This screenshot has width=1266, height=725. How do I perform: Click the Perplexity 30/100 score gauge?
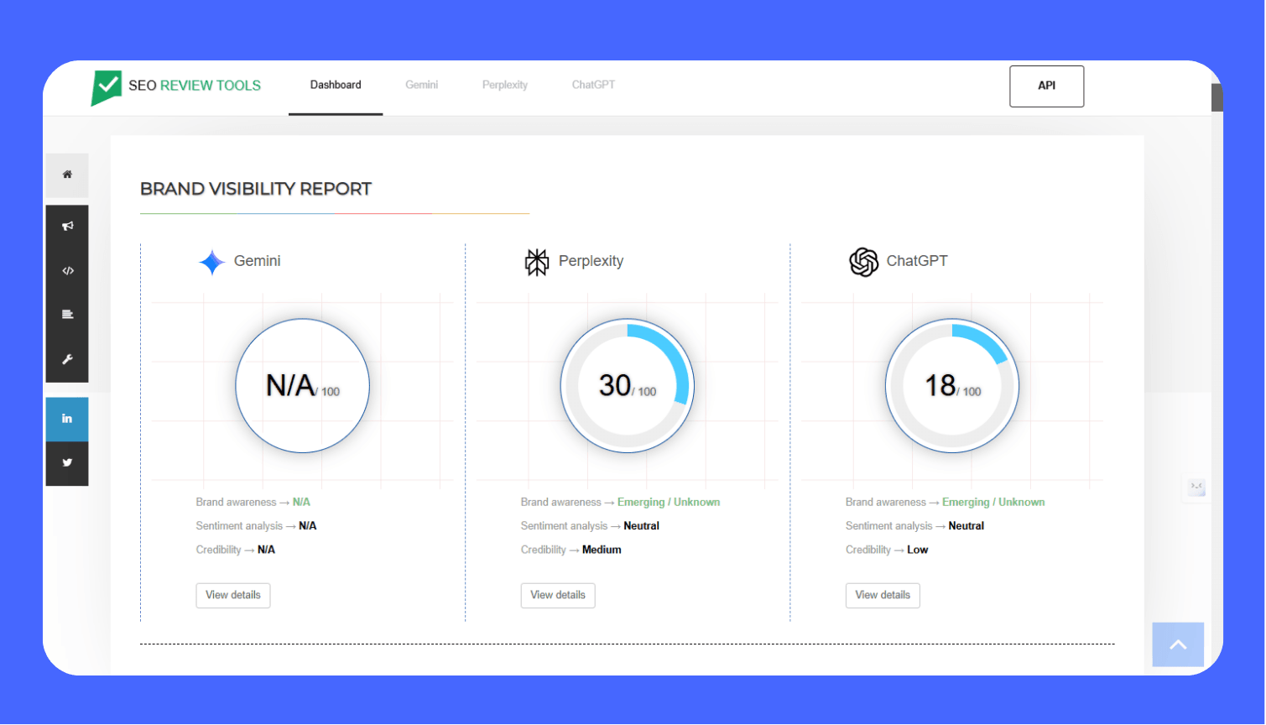[x=628, y=386]
